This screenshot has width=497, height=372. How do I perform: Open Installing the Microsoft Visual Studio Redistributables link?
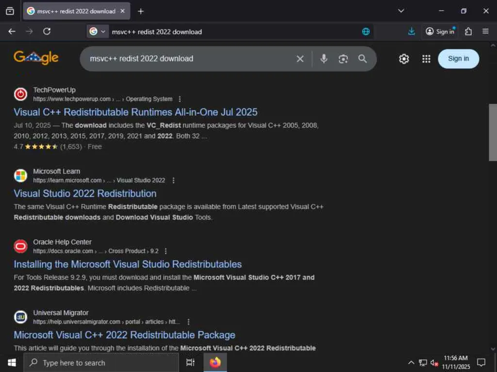pyautogui.click(x=128, y=264)
